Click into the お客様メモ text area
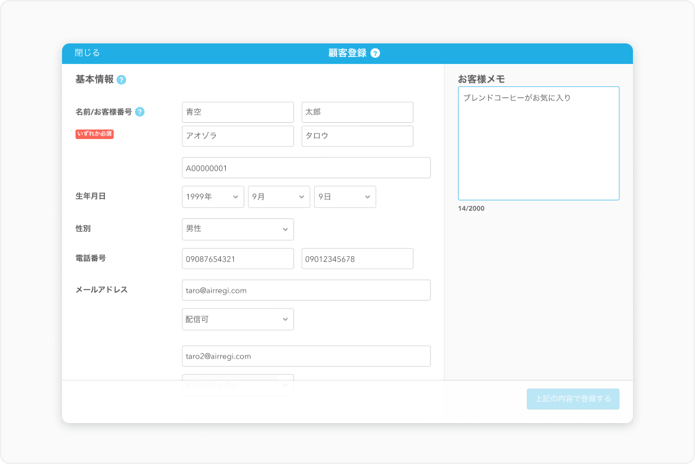This screenshot has height=464, width=695. [x=538, y=149]
